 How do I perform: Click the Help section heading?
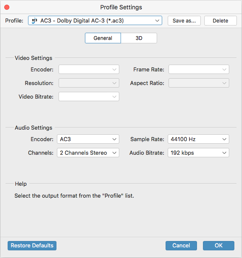(x=21, y=184)
